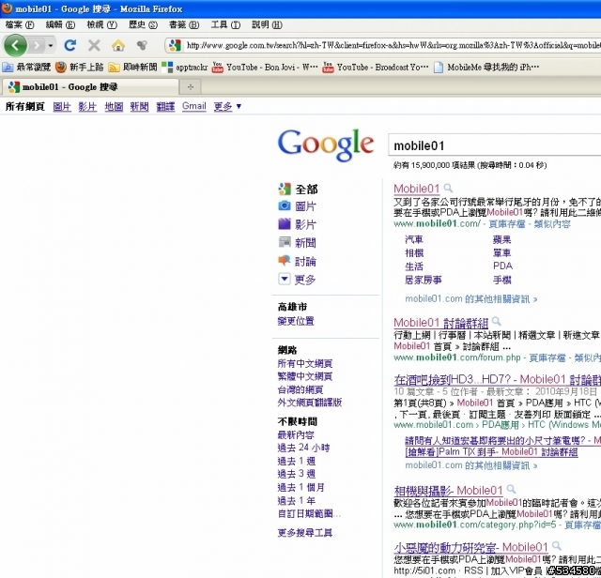Click the 翻譯 link in top bar
Image resolution: width=601 pixels, height=578 pixels.
pos(165,106)
